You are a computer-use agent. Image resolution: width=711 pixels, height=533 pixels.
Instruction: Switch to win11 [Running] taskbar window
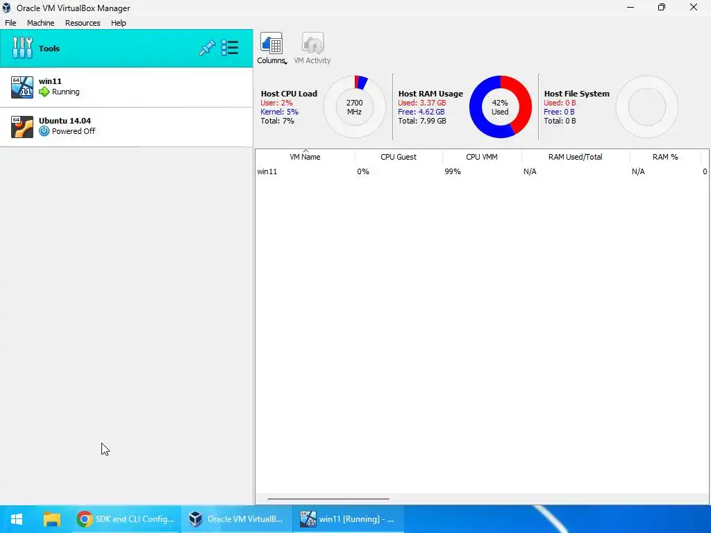348,519
